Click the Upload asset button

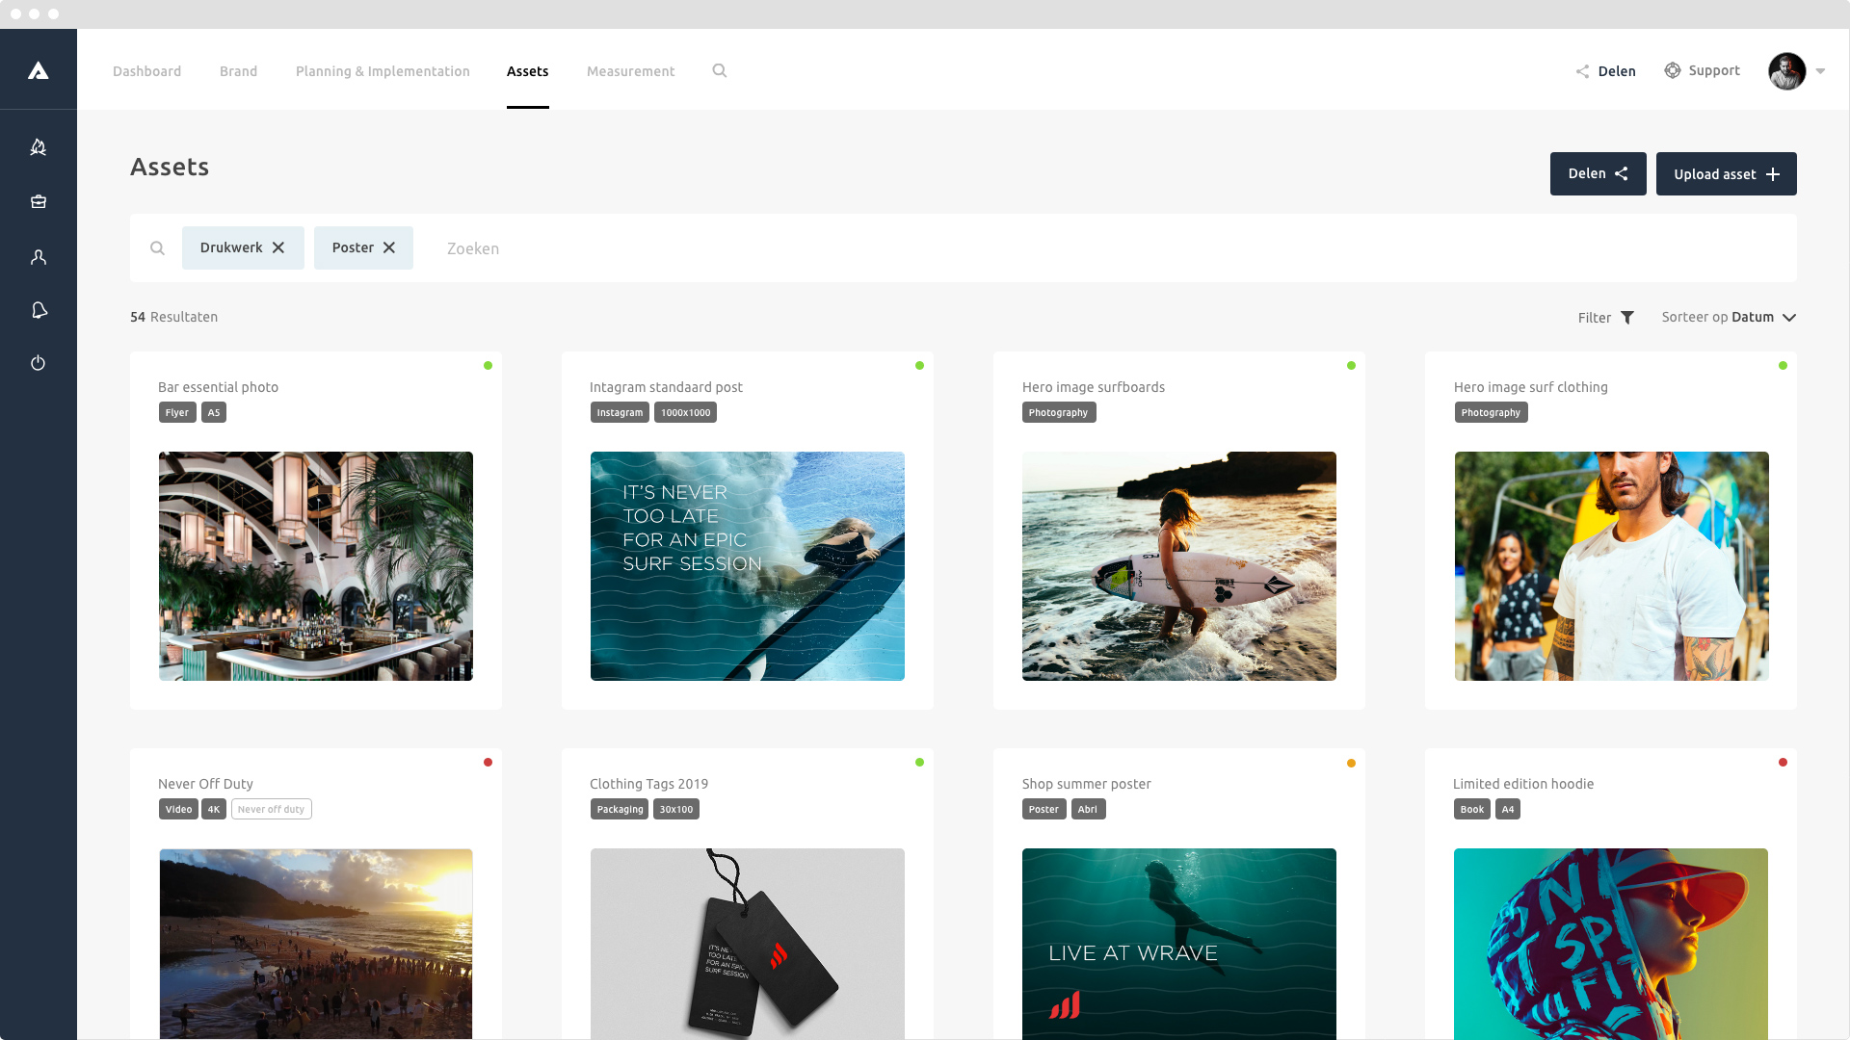coord(1727,173)
